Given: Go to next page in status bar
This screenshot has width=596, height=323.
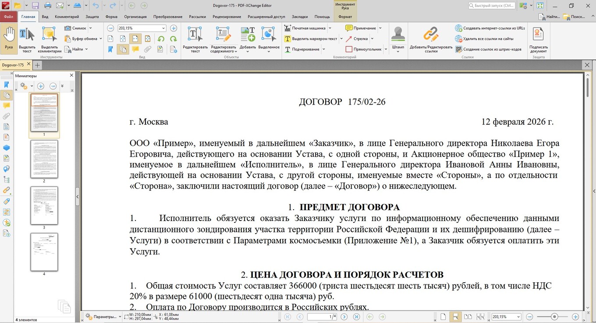Looking at the screenshot, I should [x=344, y=316].
